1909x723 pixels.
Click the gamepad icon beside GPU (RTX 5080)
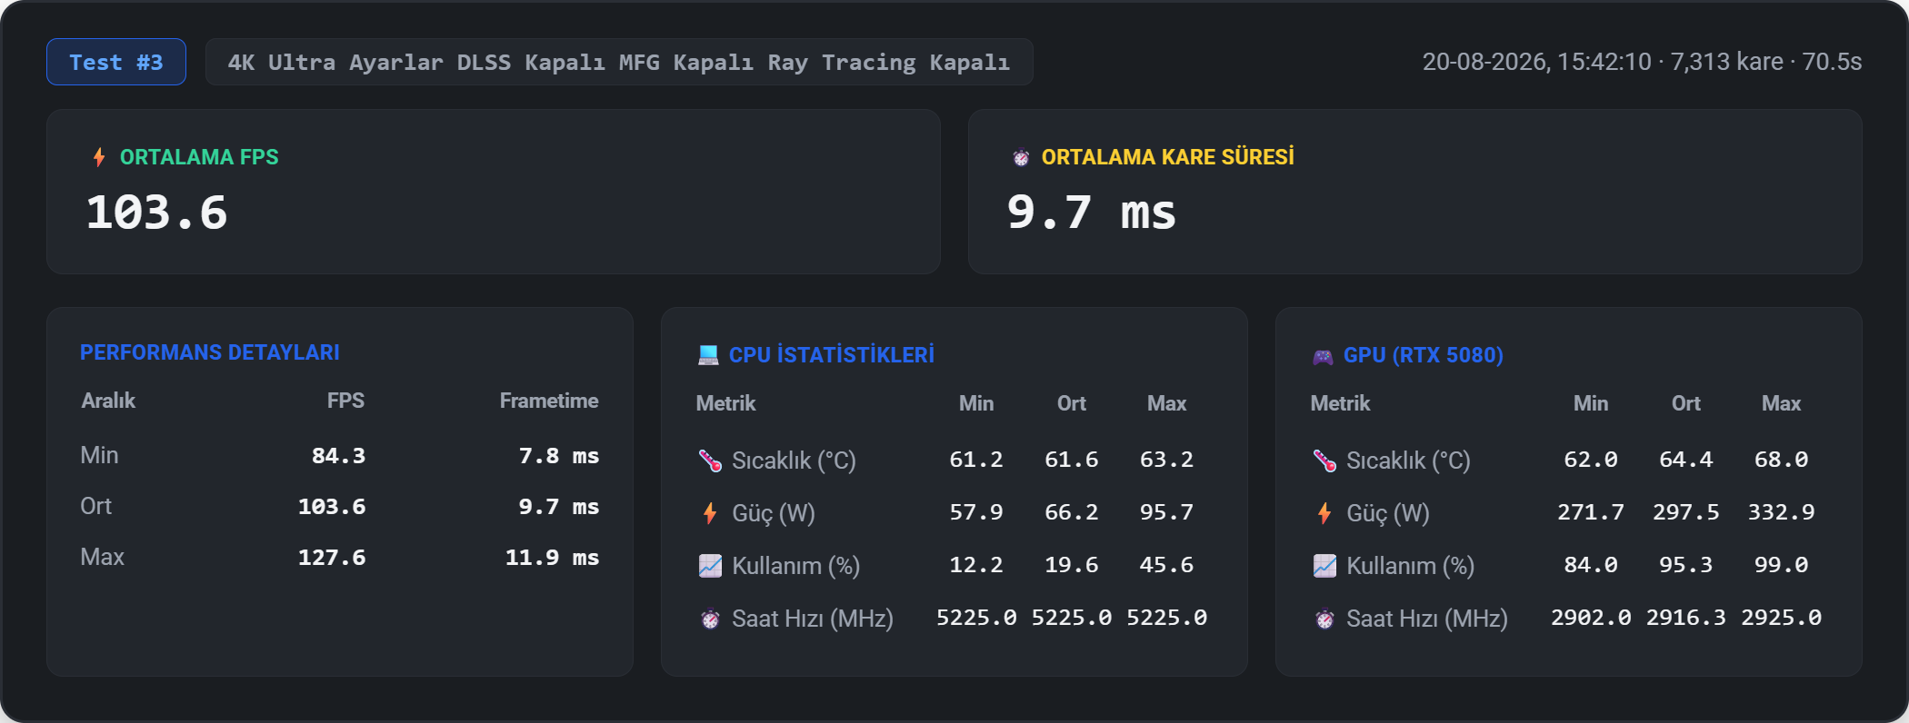[x=1323, y=356]
